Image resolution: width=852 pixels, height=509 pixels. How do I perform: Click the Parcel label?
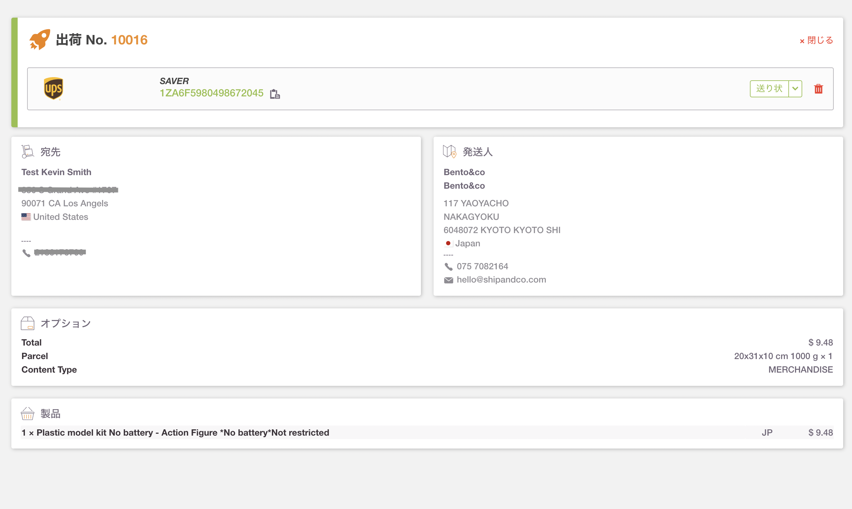pos(35,356)
